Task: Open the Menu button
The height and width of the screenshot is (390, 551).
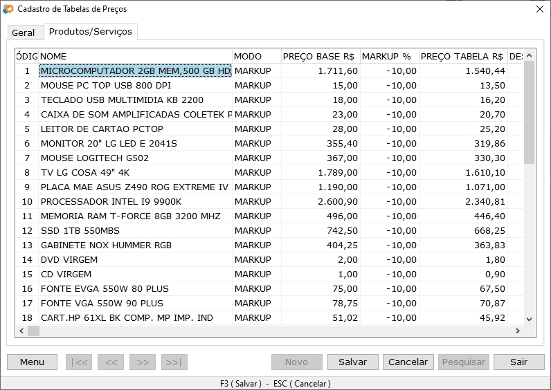Action: (x=32, y=362)
